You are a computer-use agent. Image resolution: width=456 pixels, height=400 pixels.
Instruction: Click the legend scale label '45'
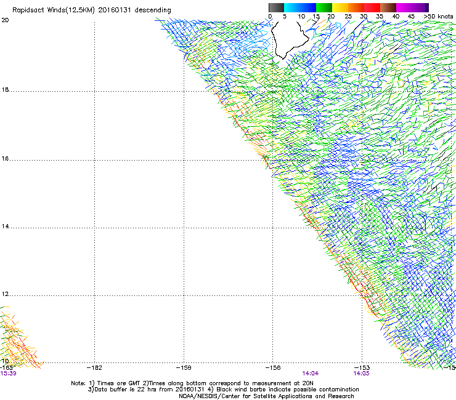(x=411, y=16)
